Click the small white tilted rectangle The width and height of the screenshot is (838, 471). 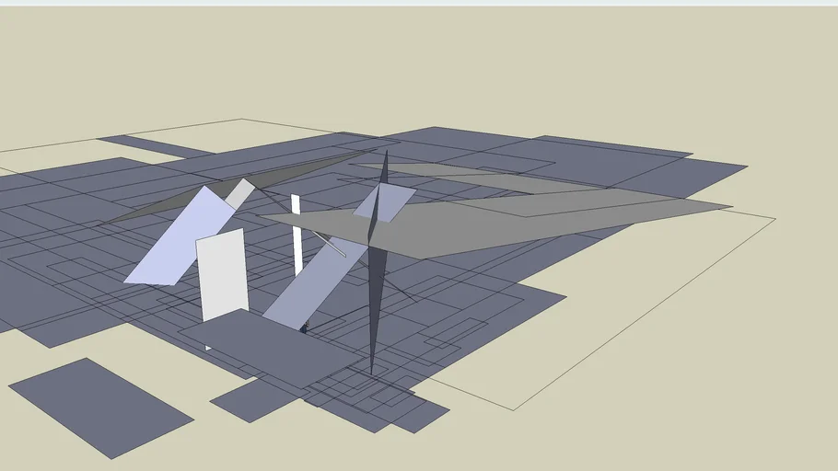239,193
